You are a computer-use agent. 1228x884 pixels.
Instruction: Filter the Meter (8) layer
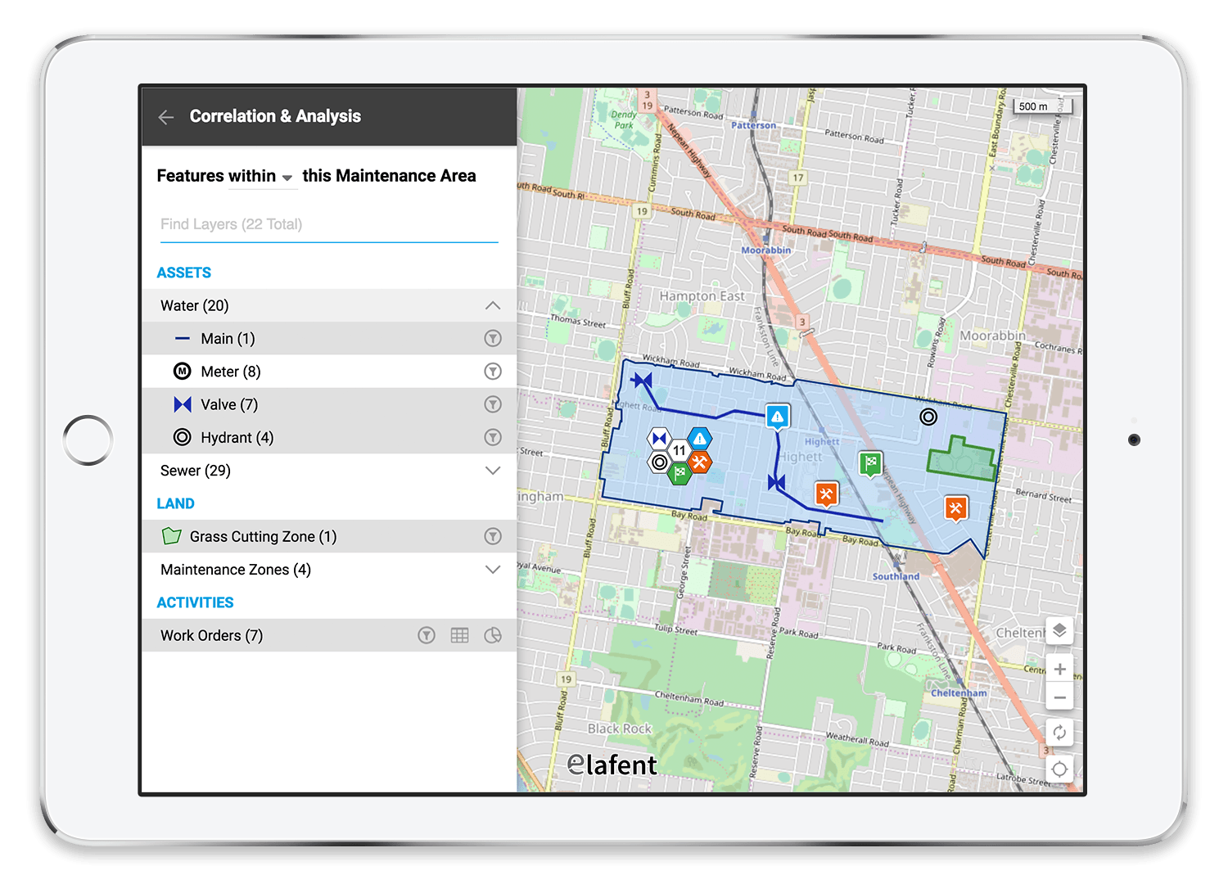point(492,372)
